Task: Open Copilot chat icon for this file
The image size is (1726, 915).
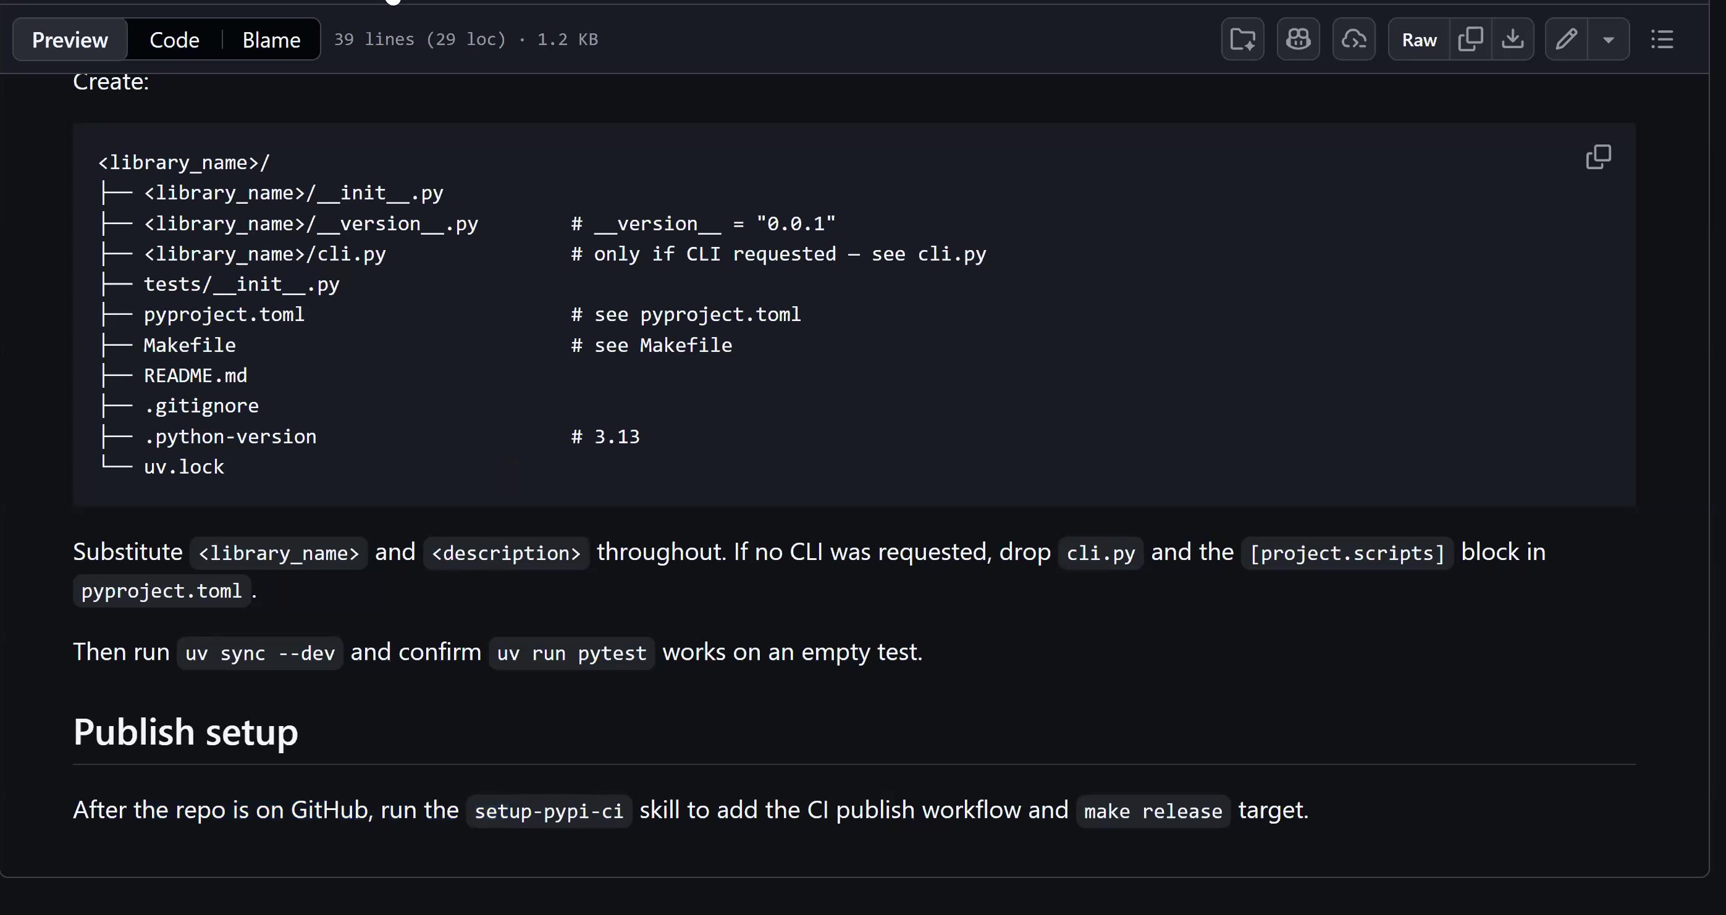Action: [1298, 40]
